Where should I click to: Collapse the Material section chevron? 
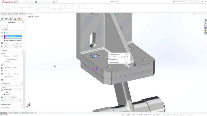click(x=22, y=54)
